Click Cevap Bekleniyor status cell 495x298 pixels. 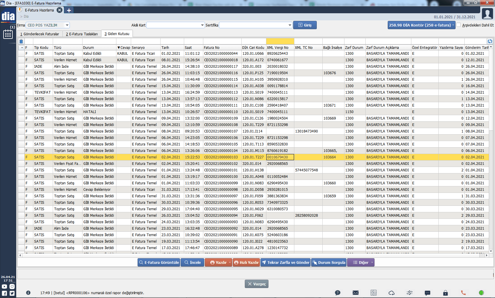point(99,190)
